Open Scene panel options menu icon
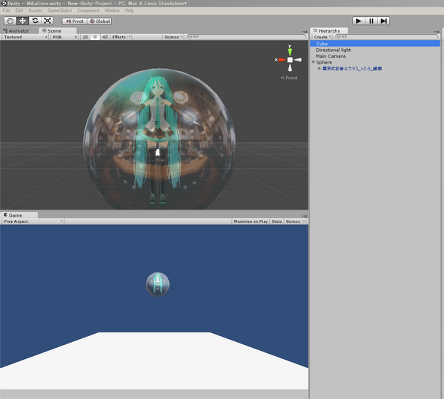 coord(305,32)
